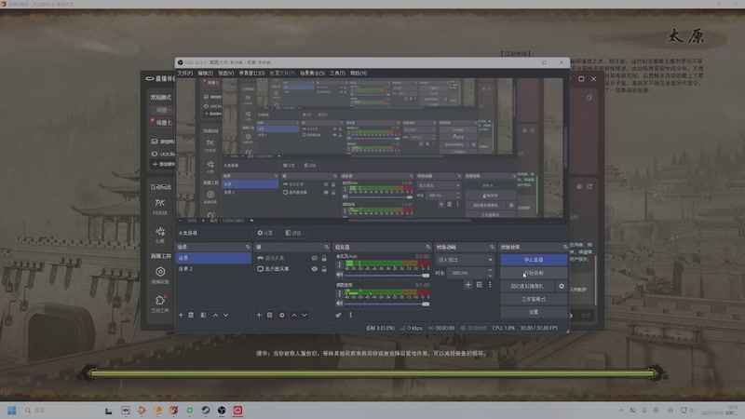Click the source 属性 gear button above docks
This screenshot has height=419, width=745.
[265, 233]
